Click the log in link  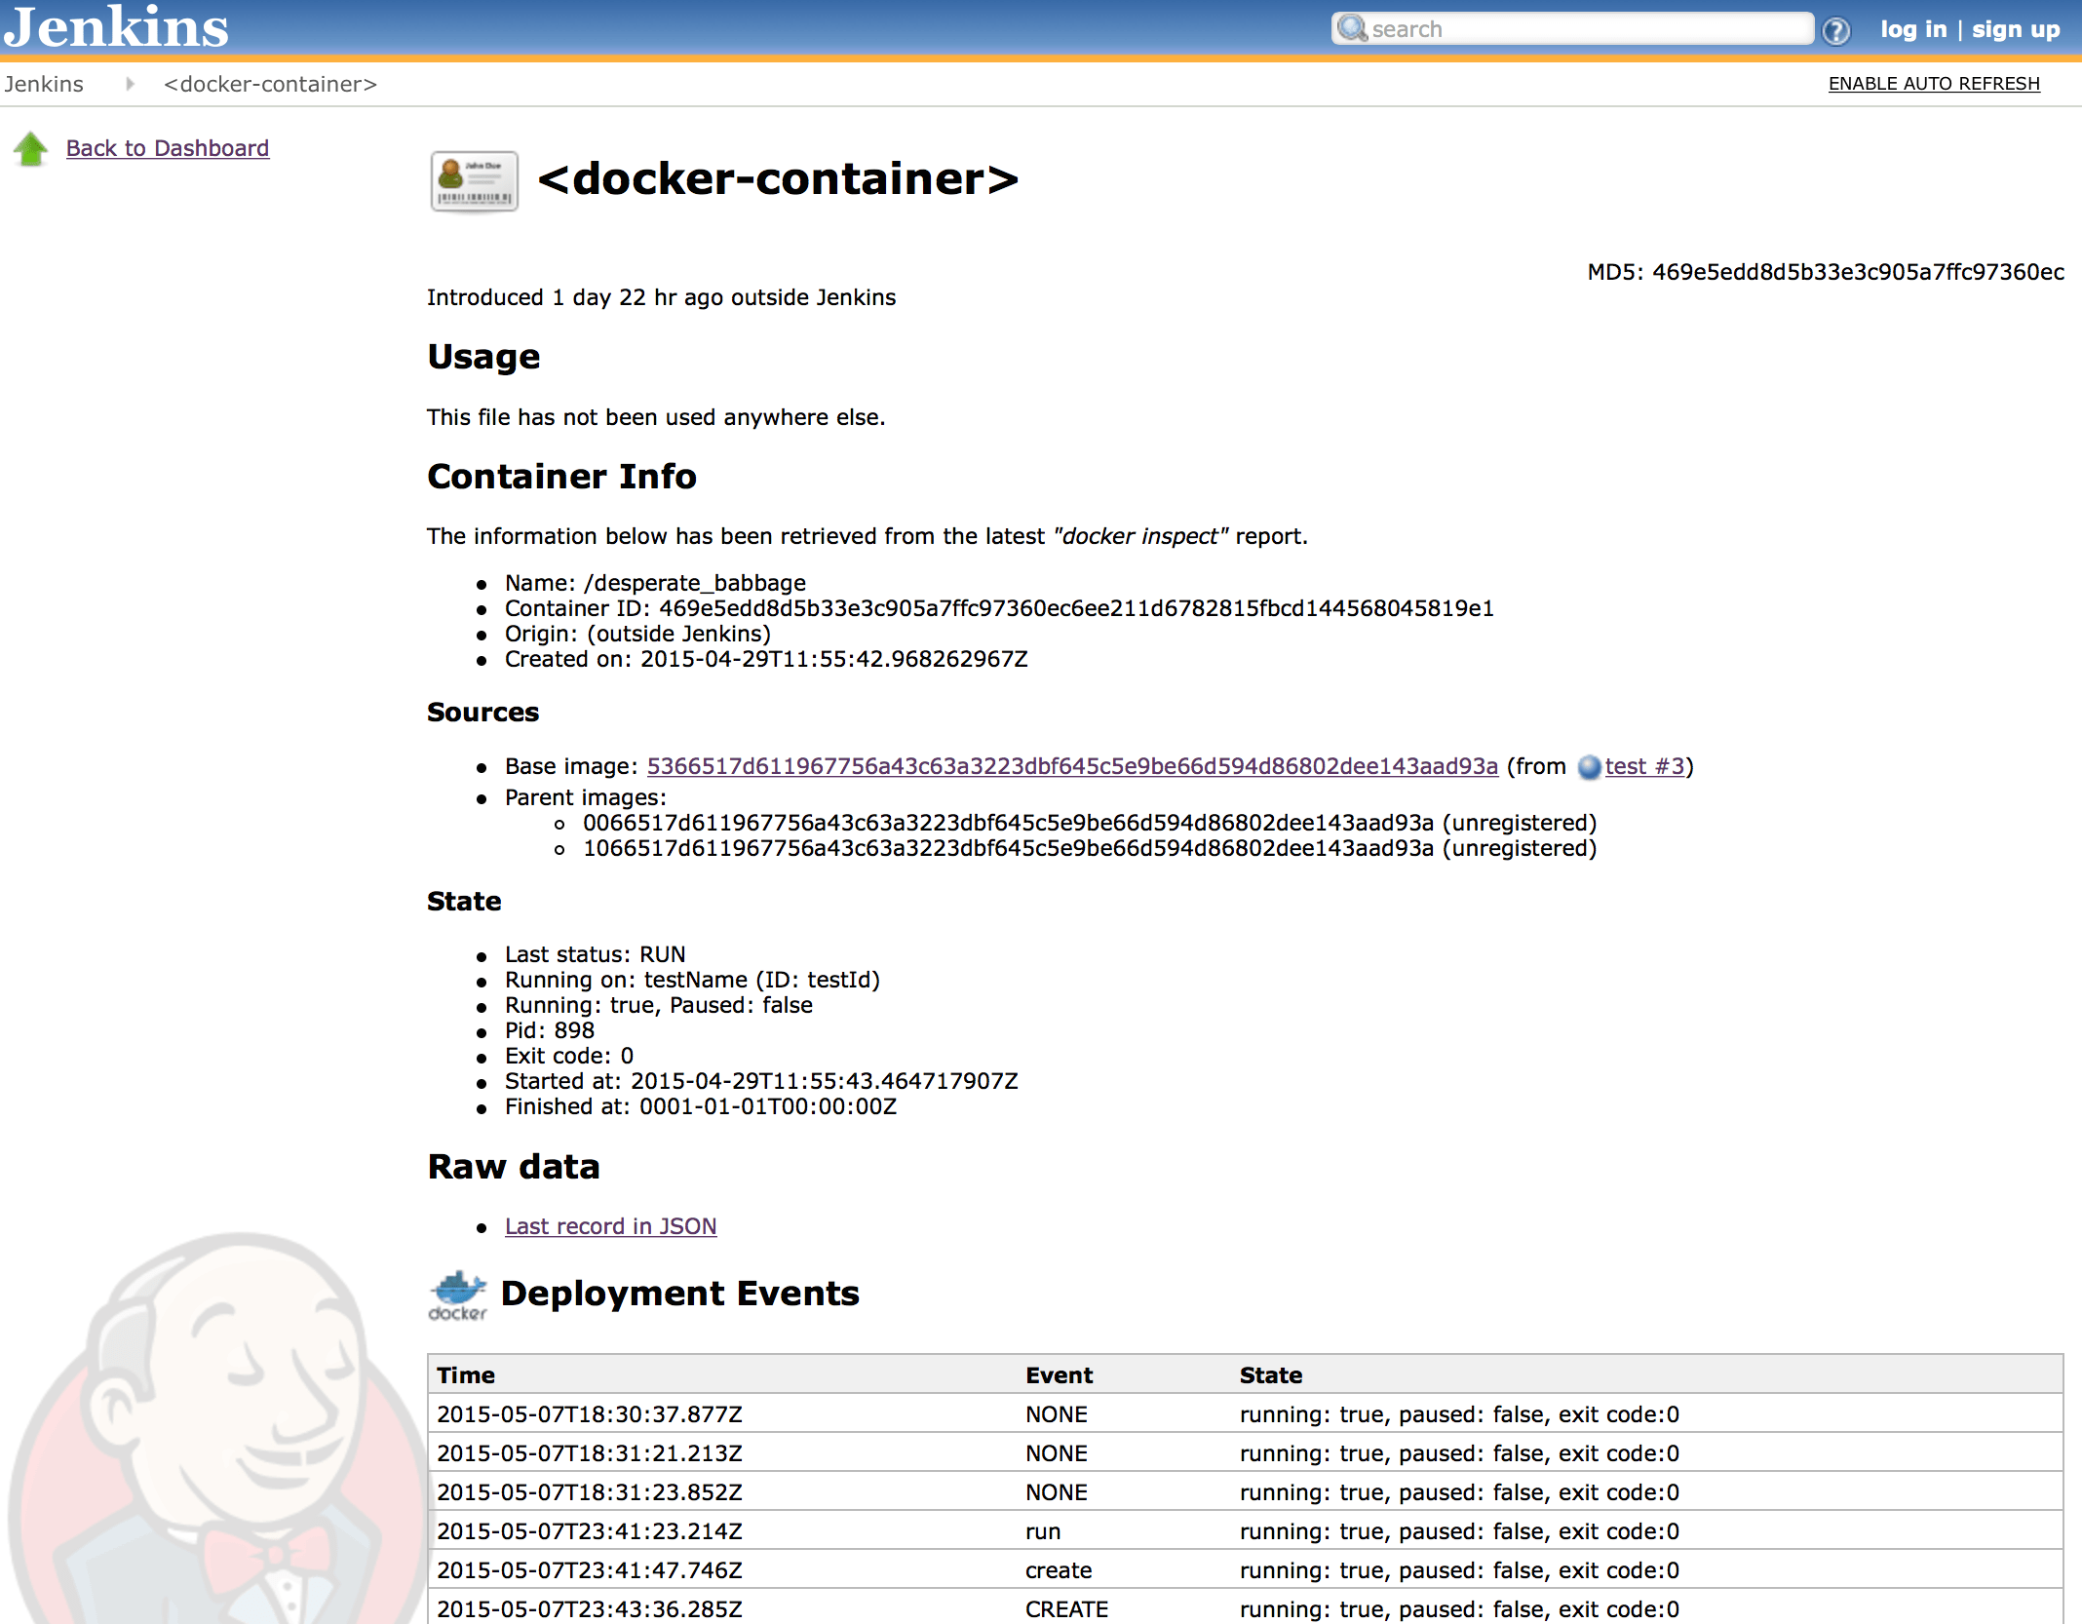(1912, 28)
